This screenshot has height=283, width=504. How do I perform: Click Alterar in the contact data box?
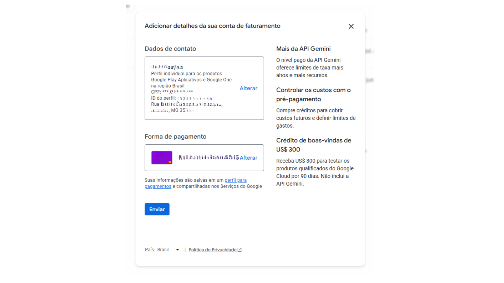click(x=248, y=88)
